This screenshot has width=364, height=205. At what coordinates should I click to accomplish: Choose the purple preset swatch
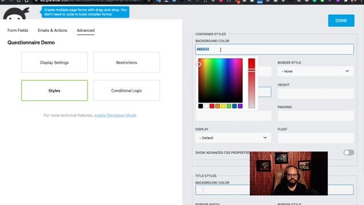(240, 106)
